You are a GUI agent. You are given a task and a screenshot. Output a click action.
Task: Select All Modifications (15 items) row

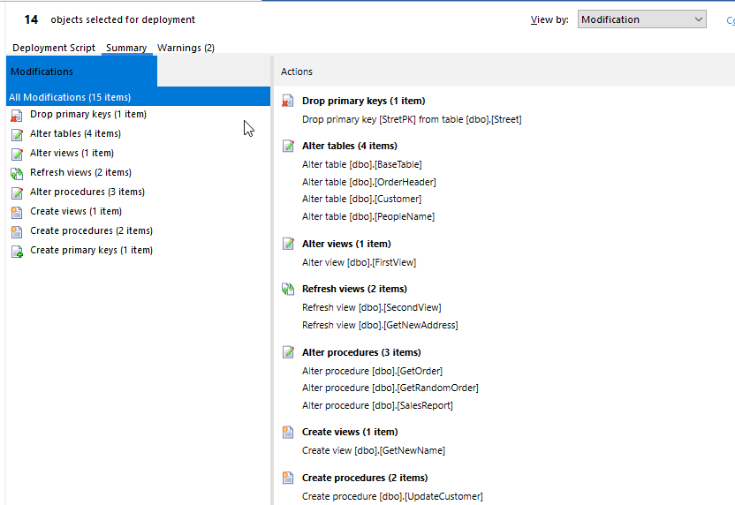[x=70, y=97]
